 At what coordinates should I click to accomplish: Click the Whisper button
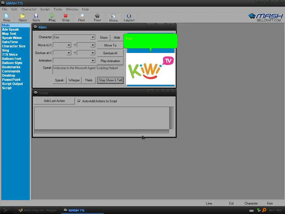pos(74,80)
